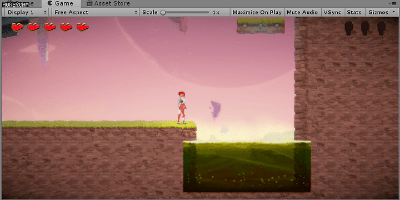Screen dimensions: 400x200
Task: Toggle Mute Audio
Action: (302, 12)
